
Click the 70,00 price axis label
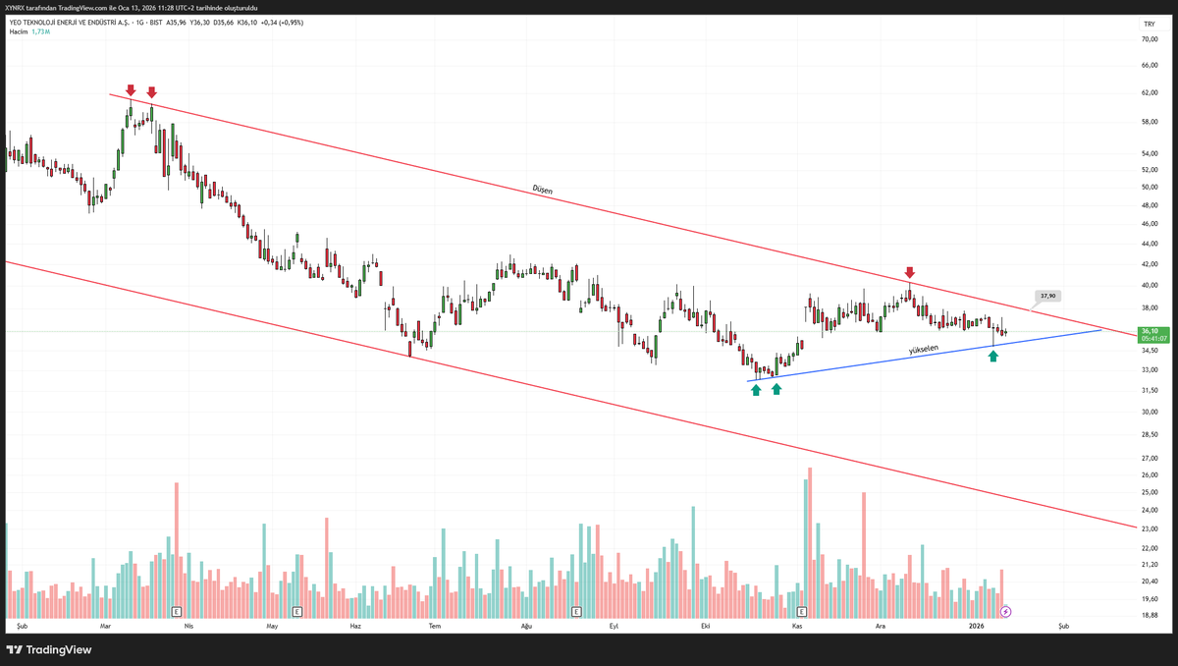(1151, 39)
